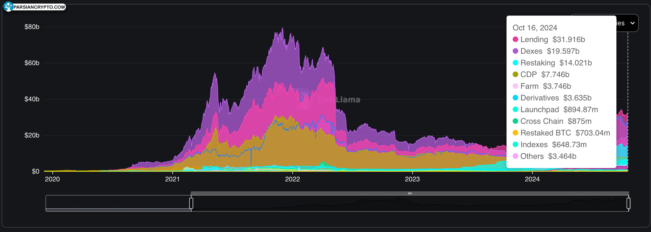Click the Others legend entry
This screenshot has width=651, height=232.
pyautogui.click(x=545, y=156)
